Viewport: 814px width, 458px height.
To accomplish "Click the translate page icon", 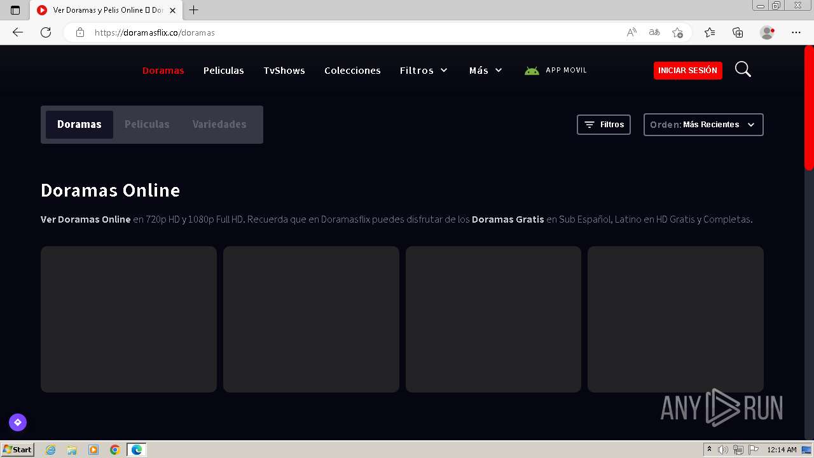I will [654, 32].
